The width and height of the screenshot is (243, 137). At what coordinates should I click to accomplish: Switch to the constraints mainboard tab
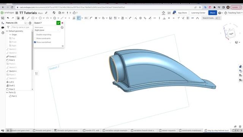click(x=190, y=131)
